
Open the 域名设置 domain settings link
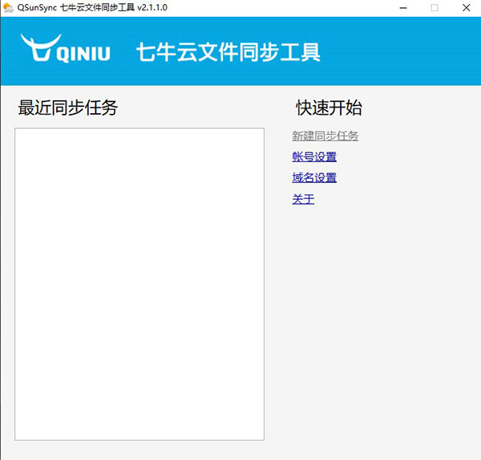point(314,177)
